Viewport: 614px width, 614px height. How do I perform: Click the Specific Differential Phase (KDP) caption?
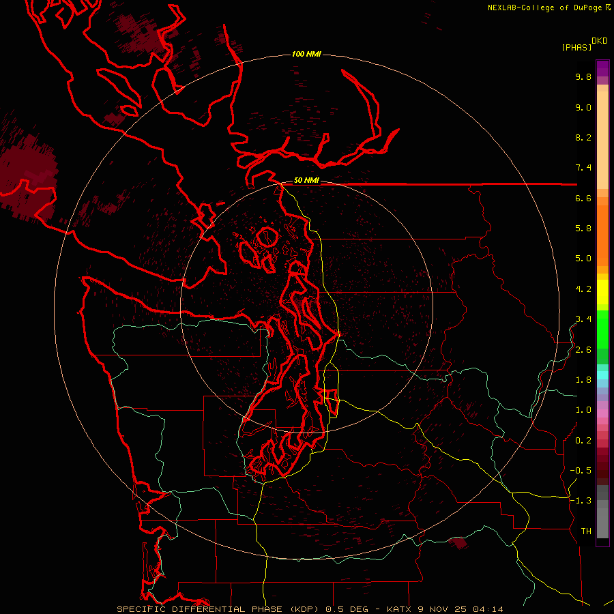(310, 609)
